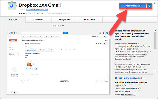Select the fifth active carousel dot
This screenshot has width=158, height=99.
pos(63,26)
